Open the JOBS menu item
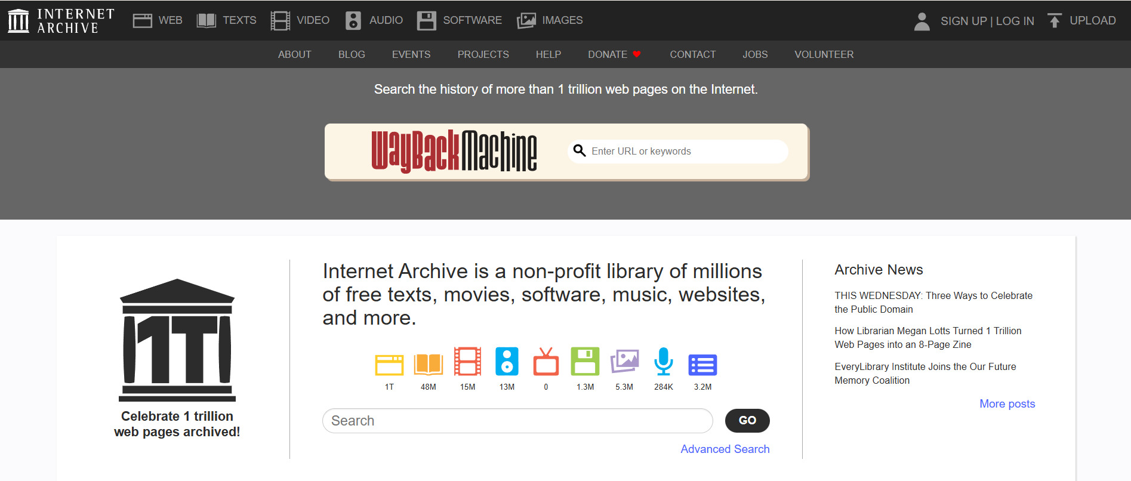Screen dimensions: 1131x481 click(755, 54)
